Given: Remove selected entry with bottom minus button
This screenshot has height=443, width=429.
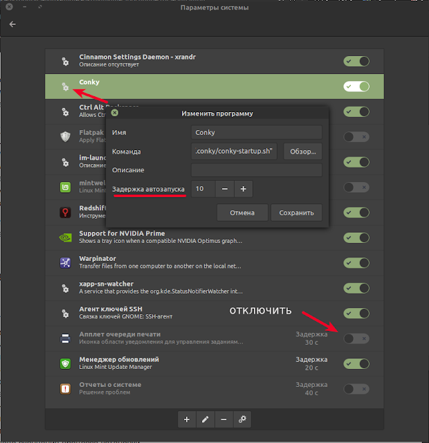Looking at the screenshot, I should pyautogui.click(x=223, y=419).
